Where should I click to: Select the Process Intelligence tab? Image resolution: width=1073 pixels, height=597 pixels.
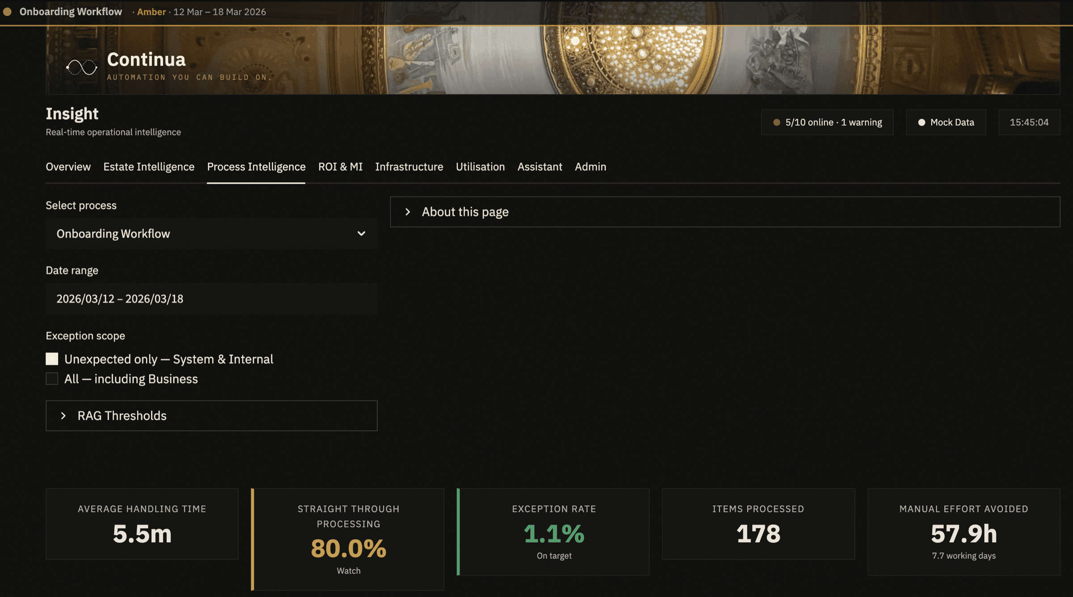pyautogui.click(x=256, y=167)
